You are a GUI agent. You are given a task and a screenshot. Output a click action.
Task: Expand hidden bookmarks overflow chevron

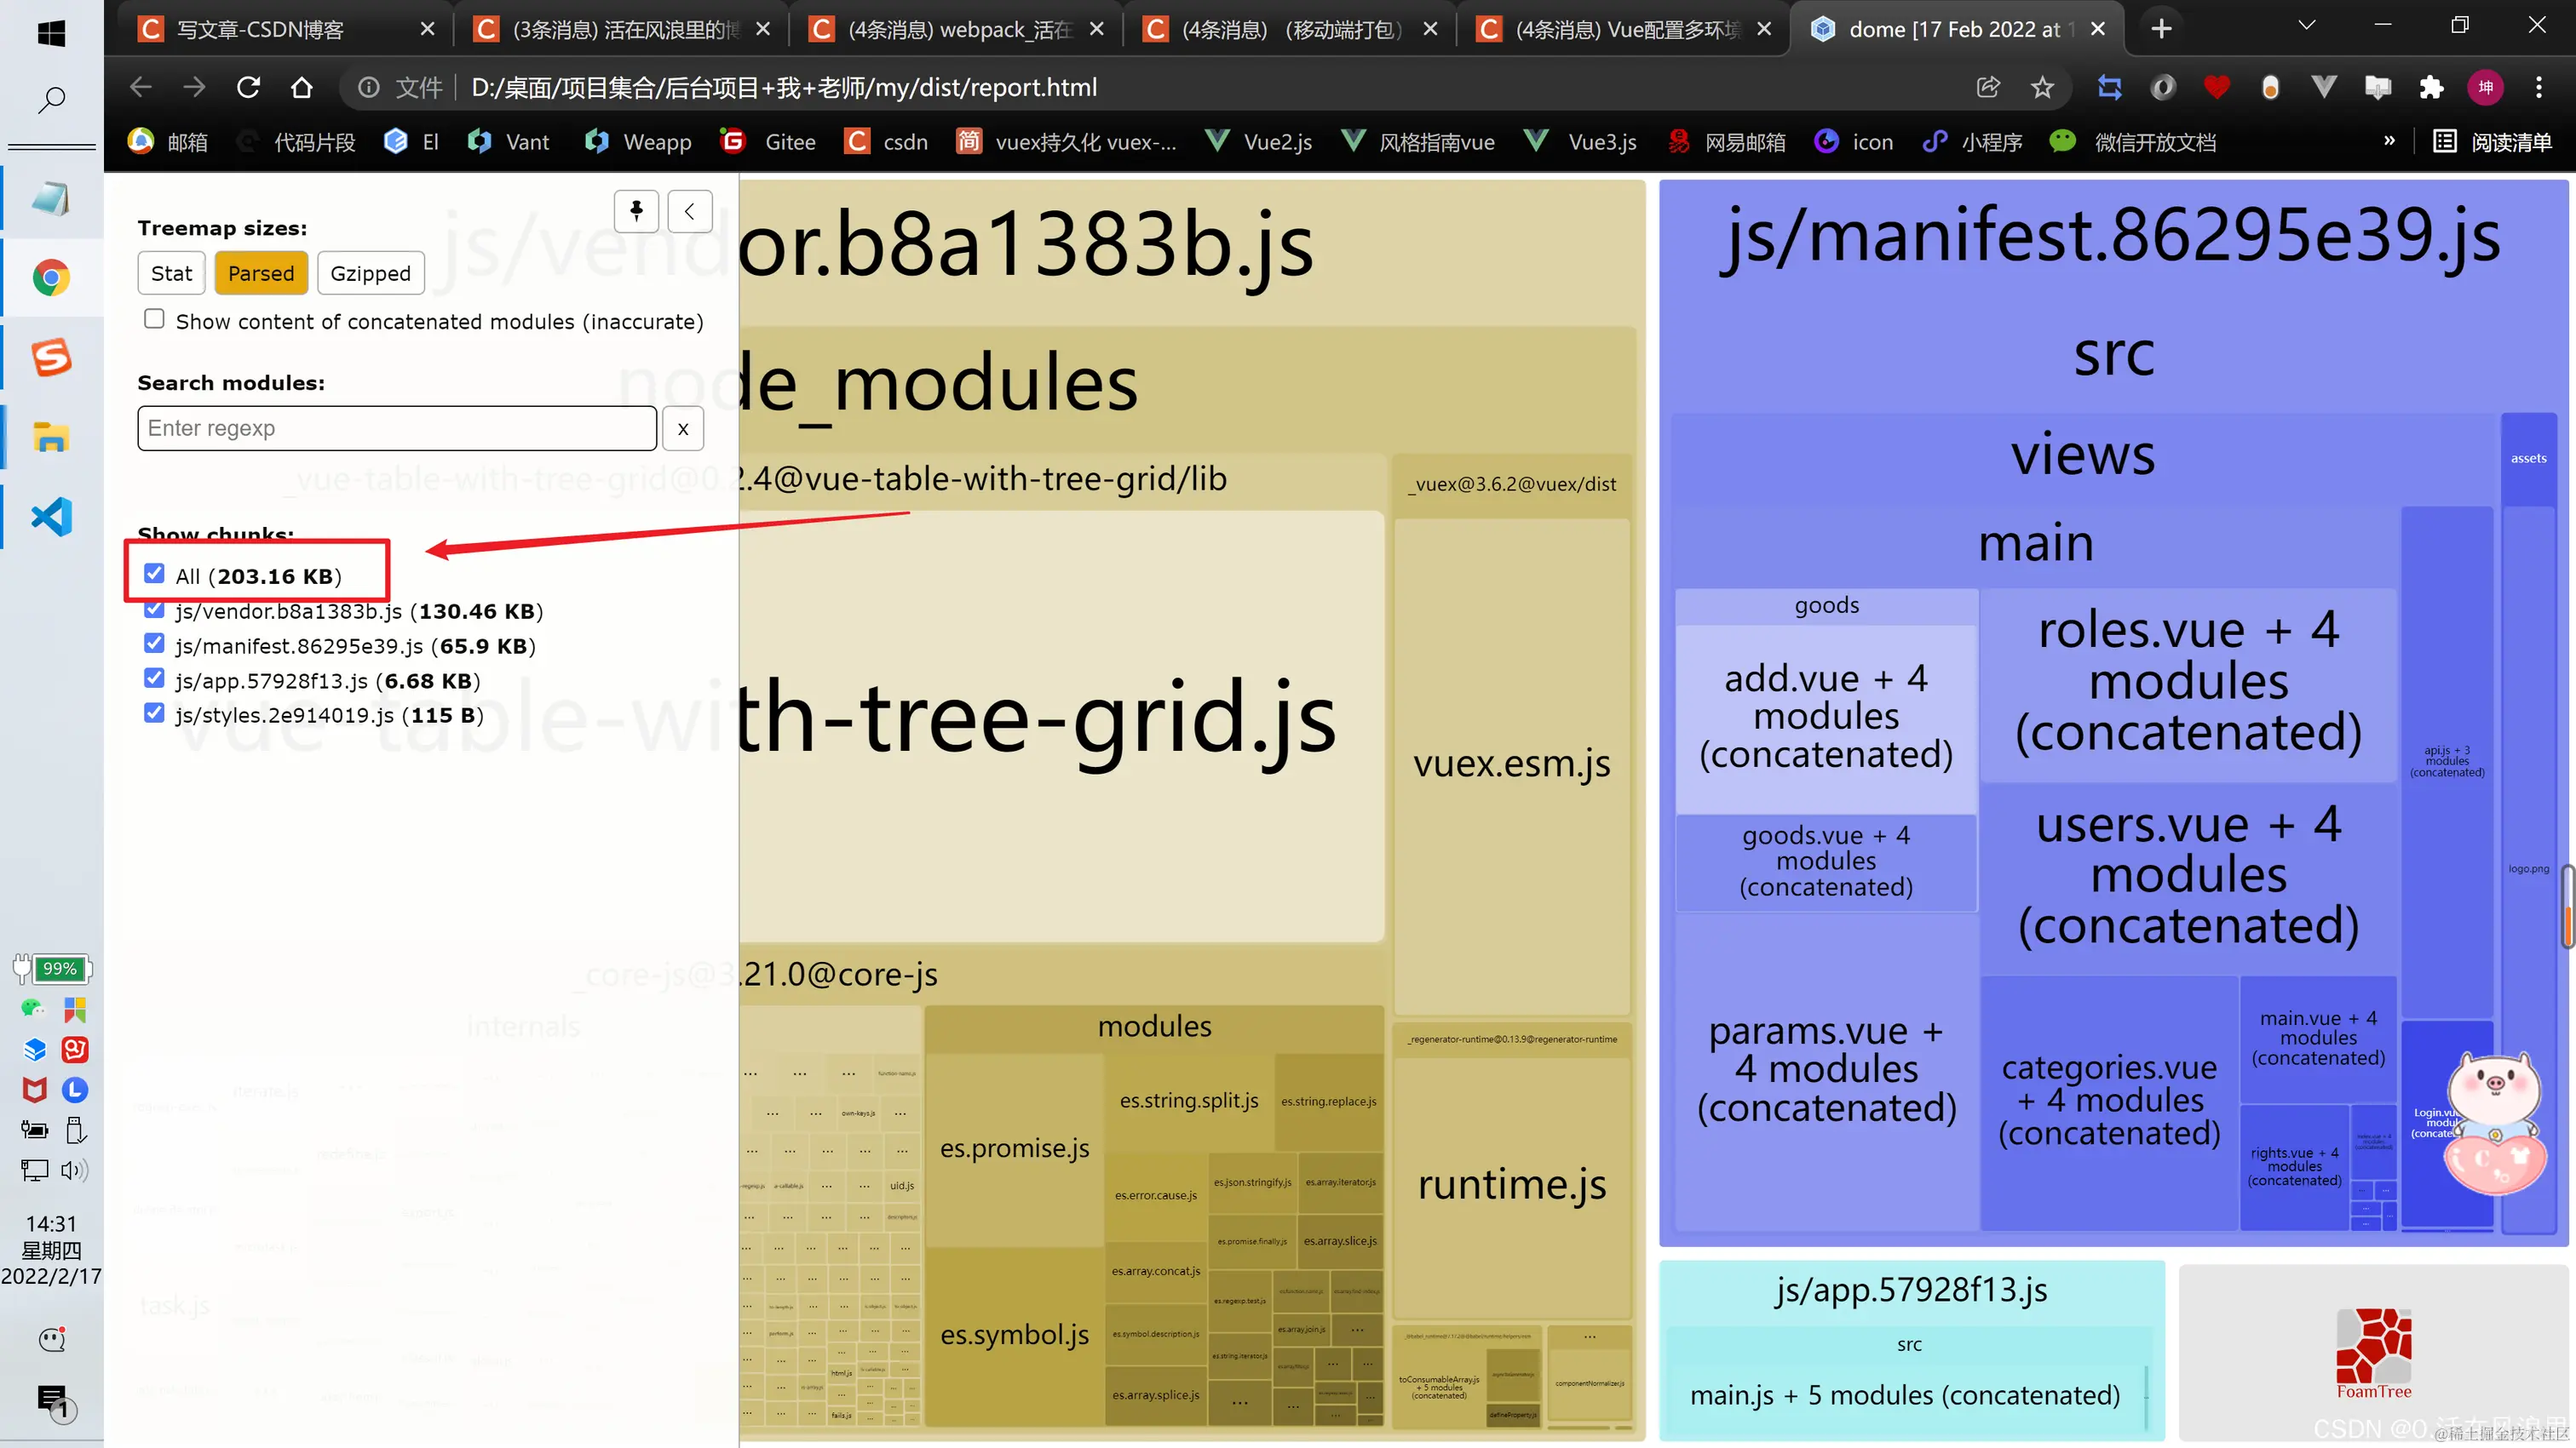(x=2389, y=141)
